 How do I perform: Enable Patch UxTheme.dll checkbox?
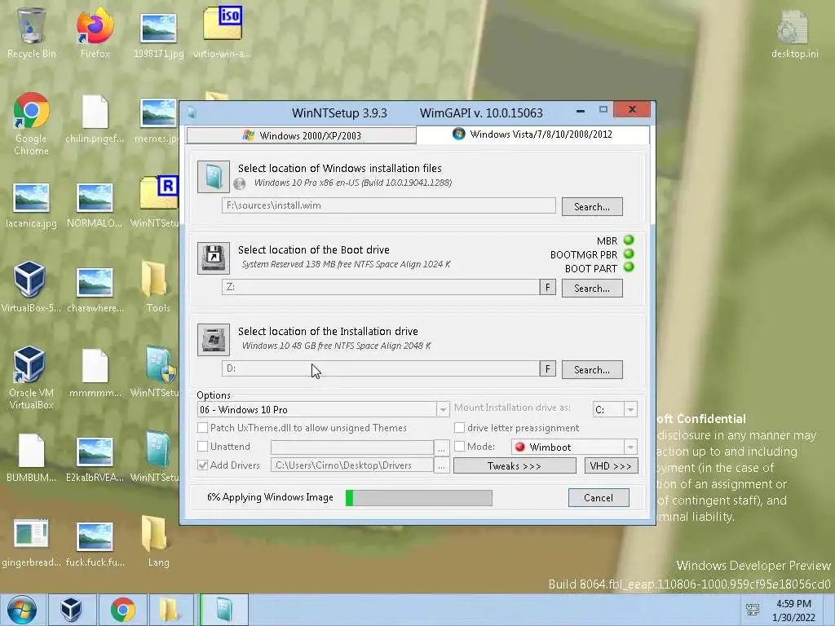click(x=202, y=428)
